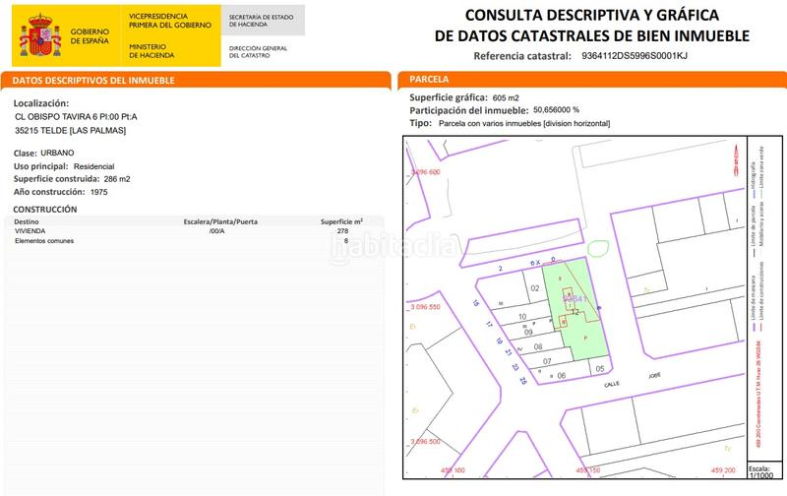787x496 pixels.
Task: Click 'VICEPRESIDENCIA PRIMERA DEL GOBIERNO' text
Action: pos(169,21)
